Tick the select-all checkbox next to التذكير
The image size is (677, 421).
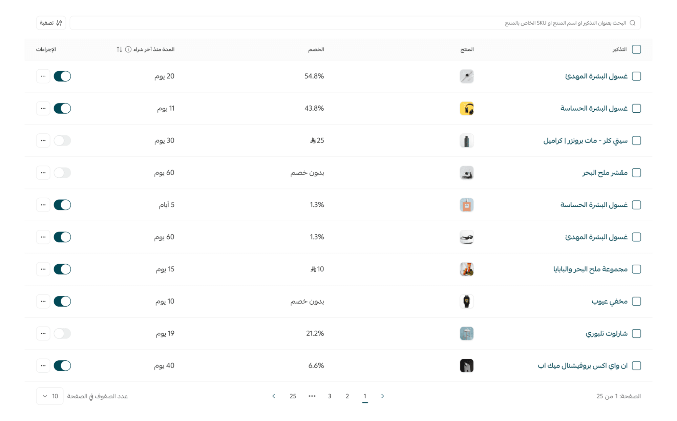636,49
